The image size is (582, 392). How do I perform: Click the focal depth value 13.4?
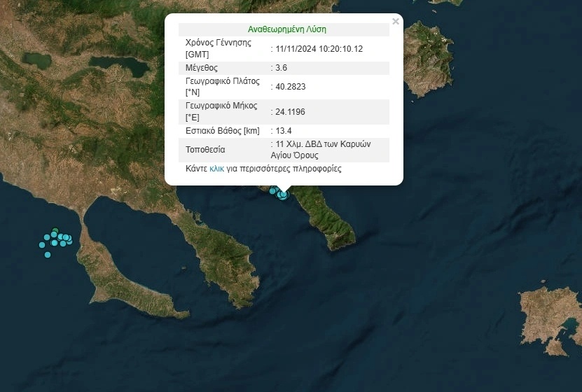283,131
